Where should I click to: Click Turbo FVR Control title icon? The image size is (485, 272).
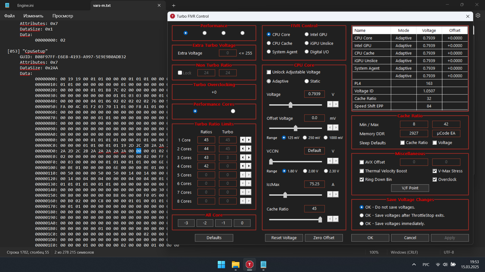[173, 16]
